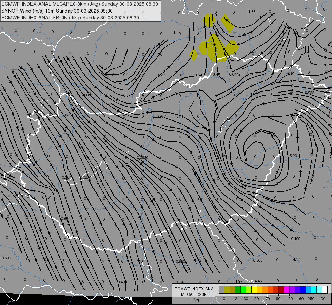
Task: Click the legend tick label '50'
Action: coord(257,299)
